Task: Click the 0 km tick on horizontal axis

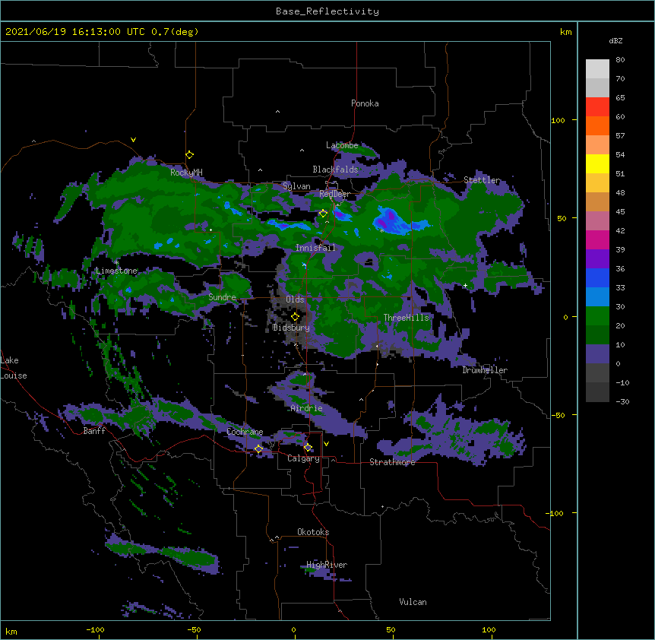Action: pyautogui.click(x=293, y=630)
